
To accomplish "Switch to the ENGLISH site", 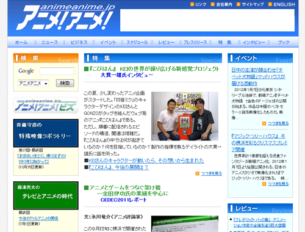I will coord(284,4).
